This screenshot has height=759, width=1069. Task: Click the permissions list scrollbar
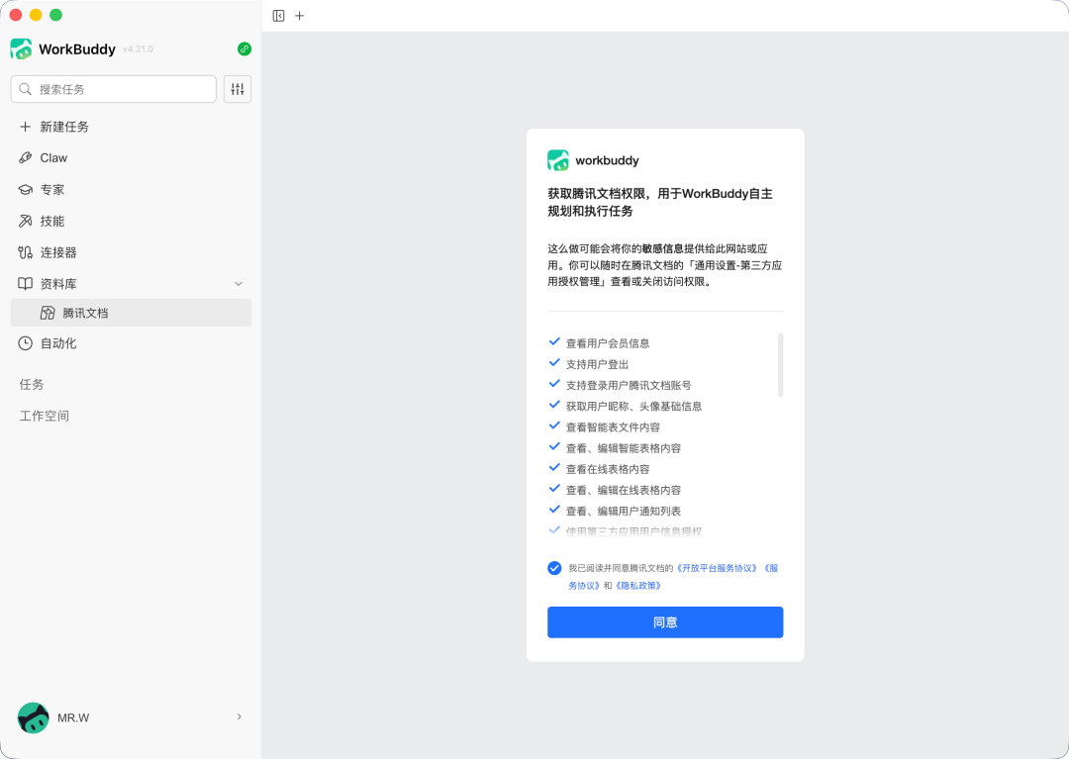pos(781,364)
